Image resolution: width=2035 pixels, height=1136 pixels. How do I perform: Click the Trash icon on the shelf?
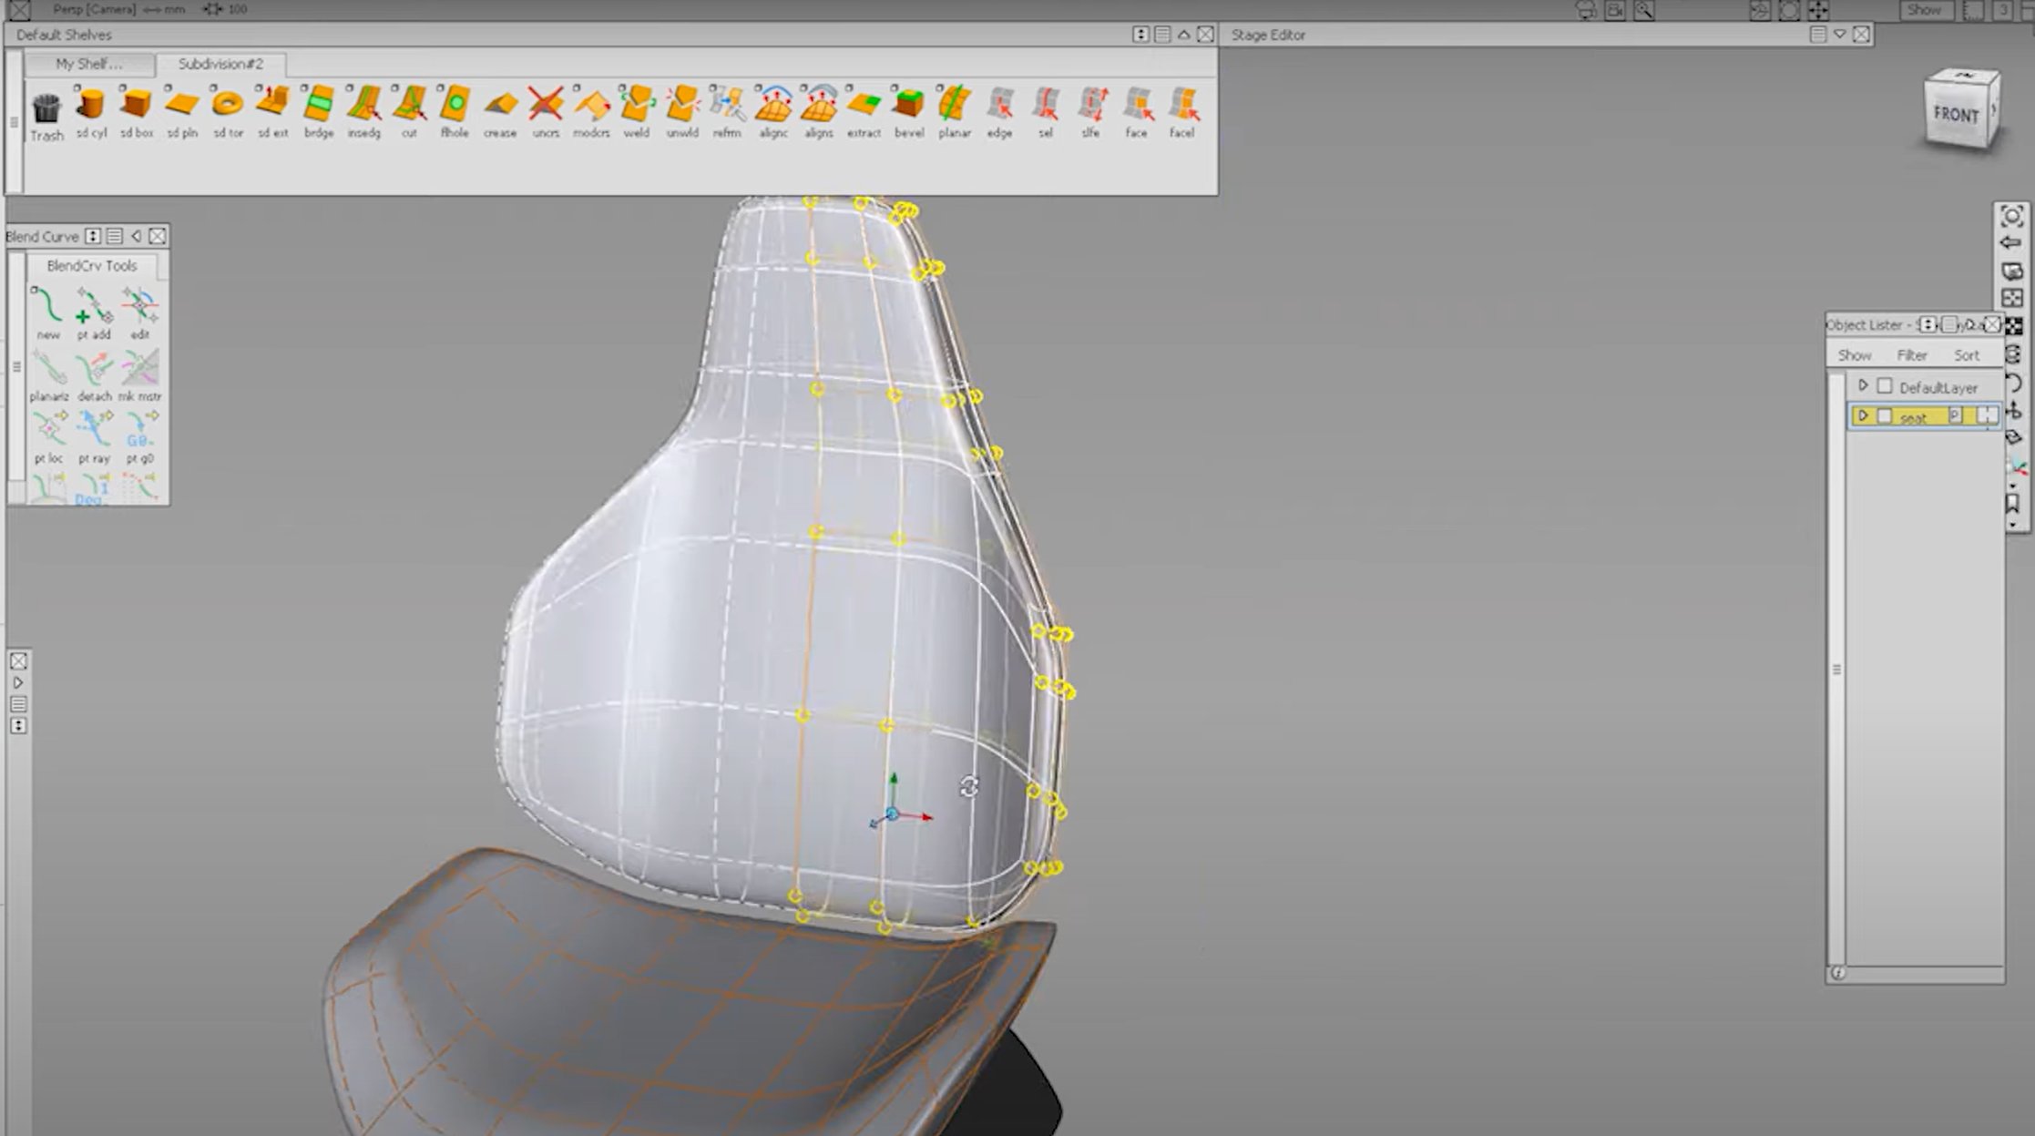pos(46,107)
